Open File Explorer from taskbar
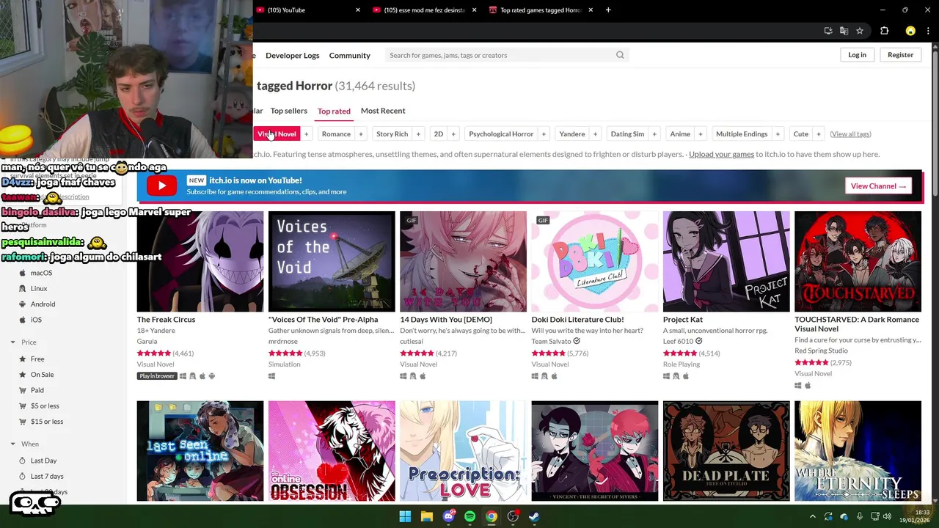This screenshot has height=528, width=939. click(426, 516)
